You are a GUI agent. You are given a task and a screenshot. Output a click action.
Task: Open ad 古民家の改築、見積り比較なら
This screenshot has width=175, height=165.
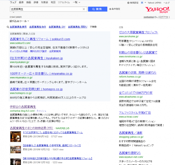point(138,73)
